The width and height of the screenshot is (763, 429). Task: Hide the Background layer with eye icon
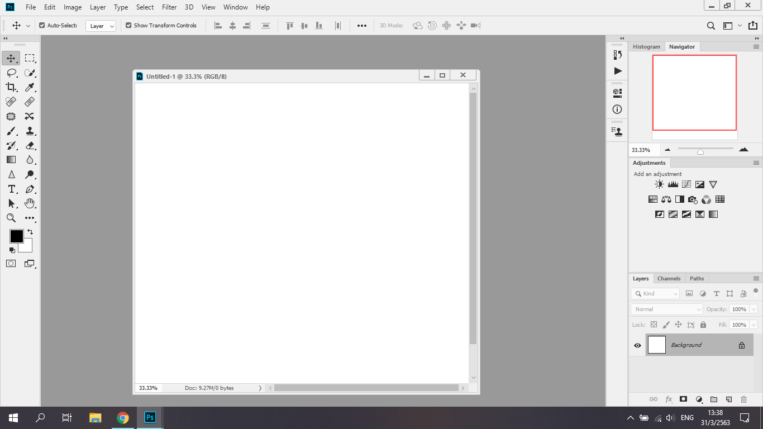point(637,345)
